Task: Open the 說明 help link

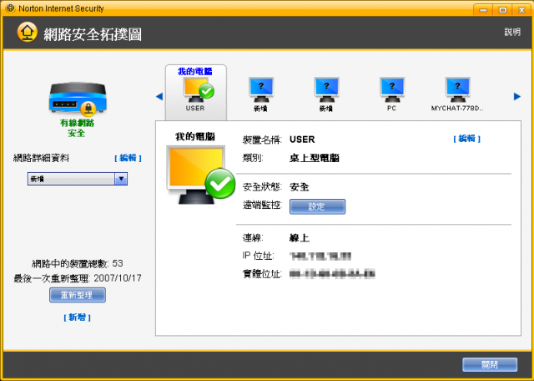Action: 512,32
